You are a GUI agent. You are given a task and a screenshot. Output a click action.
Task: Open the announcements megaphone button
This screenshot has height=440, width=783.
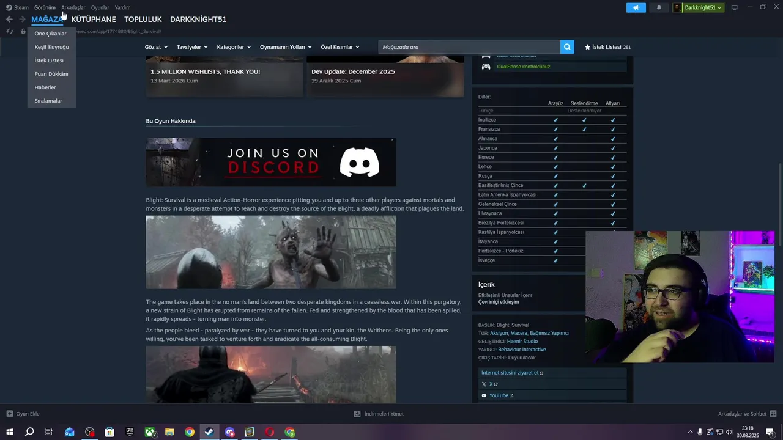pos(636,7)
